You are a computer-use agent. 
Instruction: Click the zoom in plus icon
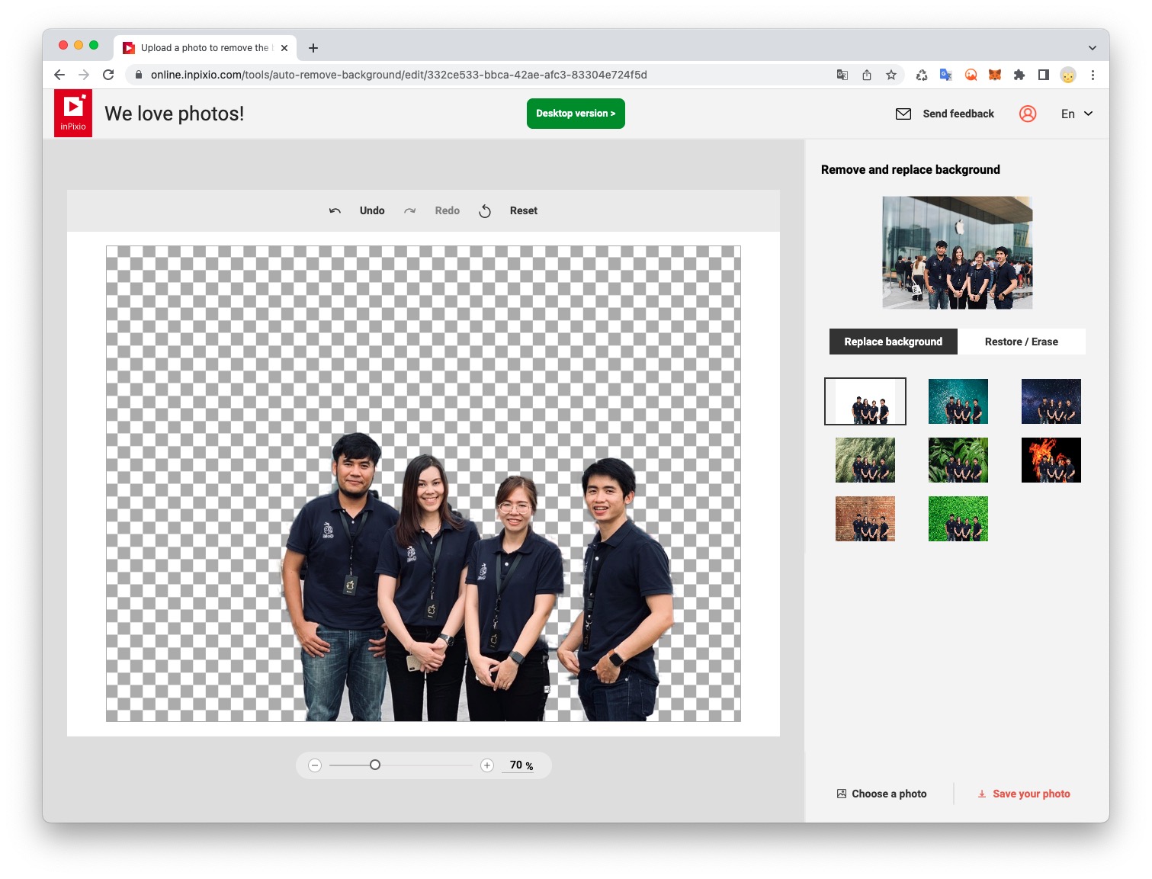pos(487,765)
